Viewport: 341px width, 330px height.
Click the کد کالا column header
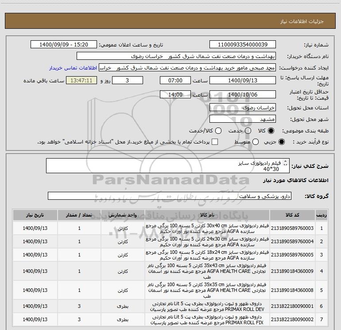click(292, 215)
